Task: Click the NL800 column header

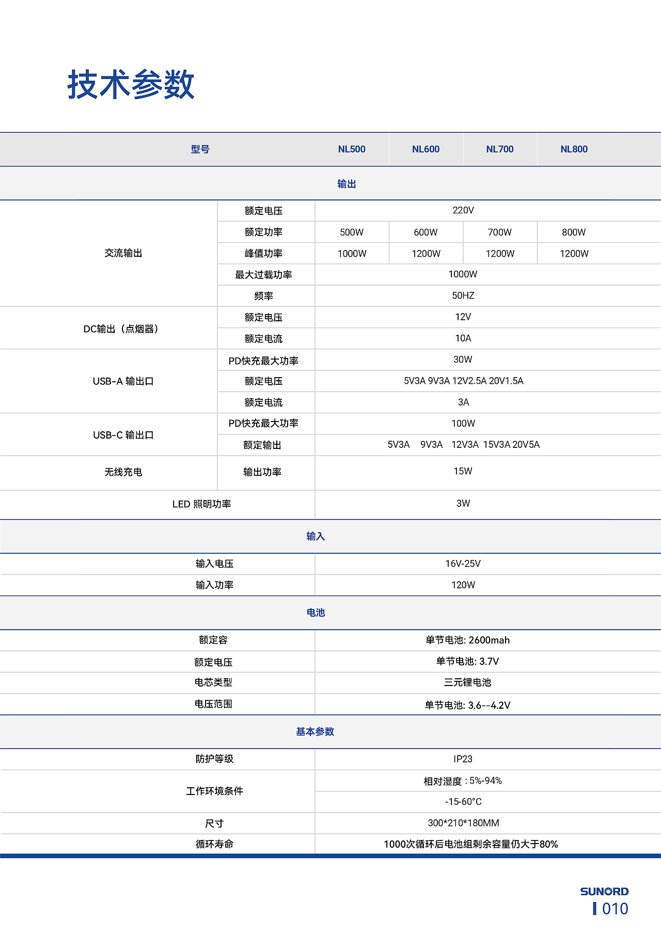Action: click(574, 149)
